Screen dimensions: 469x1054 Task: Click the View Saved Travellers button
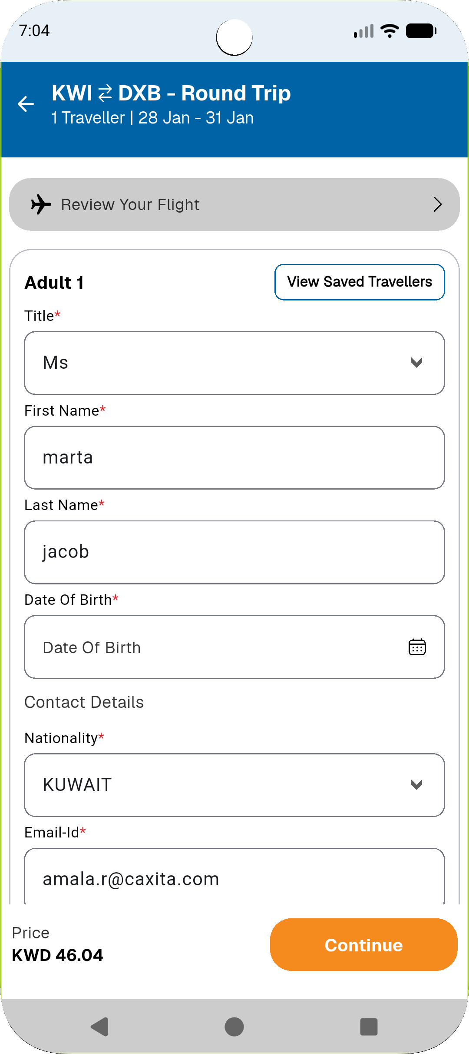point(360,282)
